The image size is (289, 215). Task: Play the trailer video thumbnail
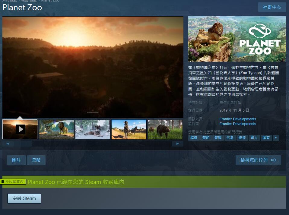point(20,129)
